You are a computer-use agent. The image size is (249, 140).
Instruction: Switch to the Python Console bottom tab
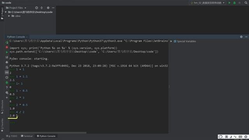coord(46,136)
